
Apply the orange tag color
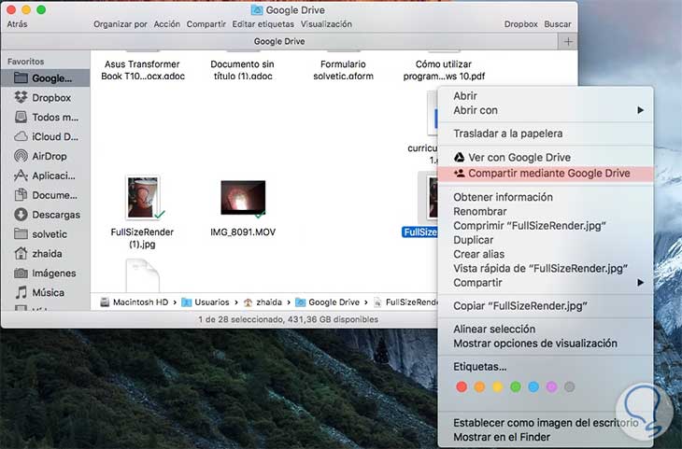point(479,386)
